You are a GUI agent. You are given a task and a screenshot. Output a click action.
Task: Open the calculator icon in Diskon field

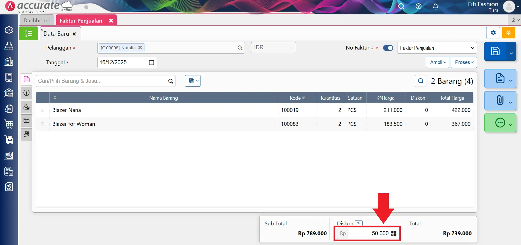tap(394, 233)
